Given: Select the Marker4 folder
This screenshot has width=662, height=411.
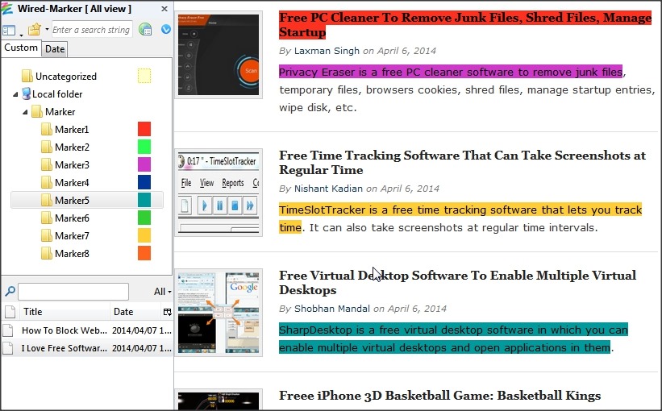Looking at the screenshot, I should [x=72, y=183].
